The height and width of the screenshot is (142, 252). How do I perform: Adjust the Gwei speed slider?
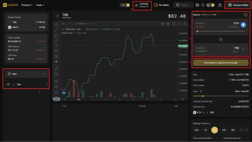pyautogui.click(x=203, y=96)
